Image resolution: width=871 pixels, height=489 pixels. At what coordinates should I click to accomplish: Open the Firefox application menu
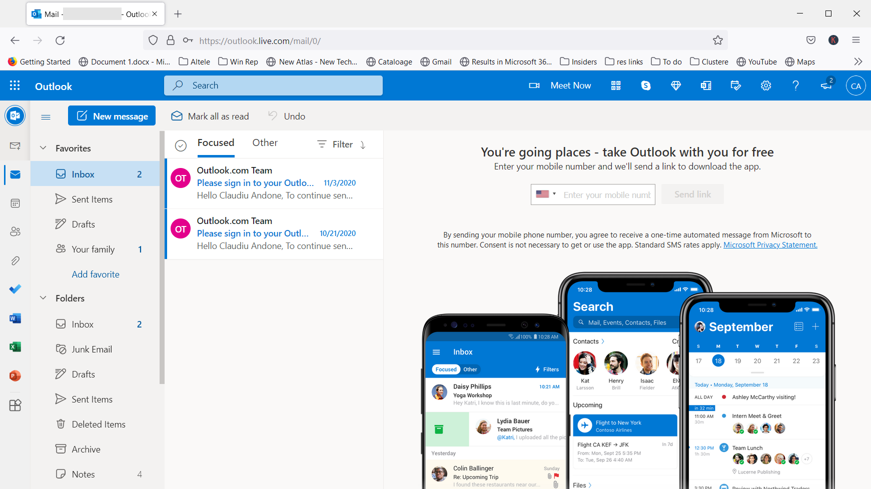pyautogui.click(x=856, y=40)
